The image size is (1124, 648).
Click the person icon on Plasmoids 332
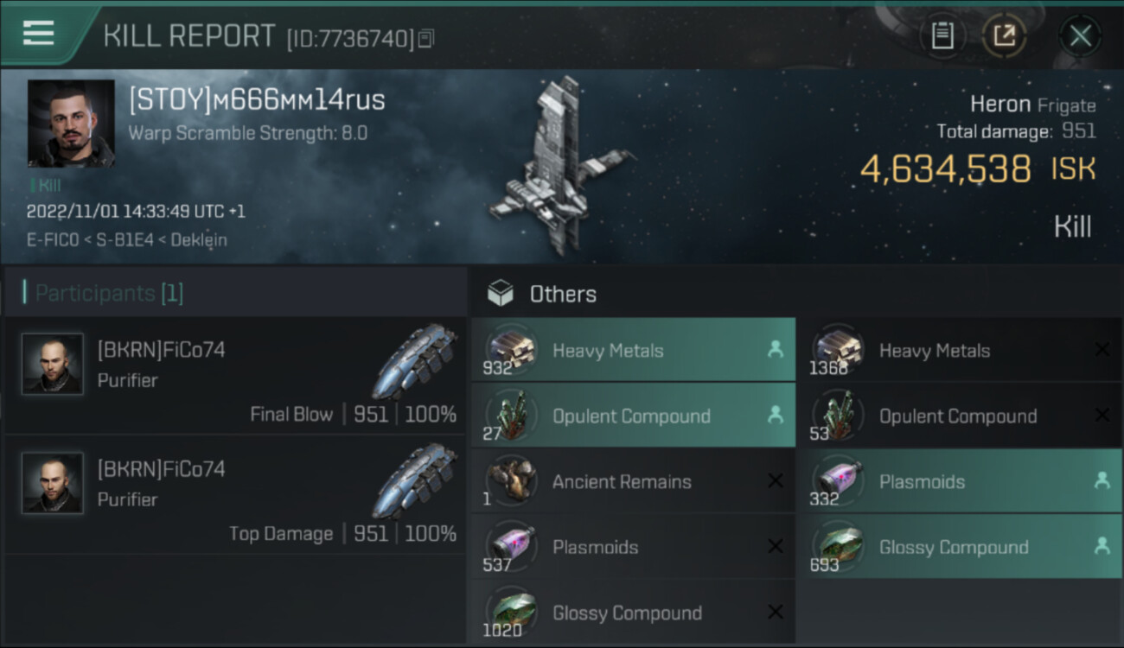(1102, 480)
